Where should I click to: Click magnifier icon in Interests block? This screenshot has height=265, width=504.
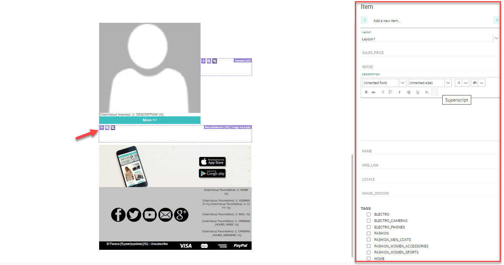pos(209,61)
